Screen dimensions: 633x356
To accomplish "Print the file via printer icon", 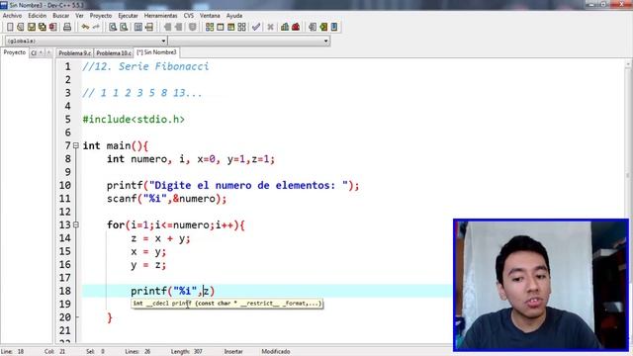I will [67, 27].
